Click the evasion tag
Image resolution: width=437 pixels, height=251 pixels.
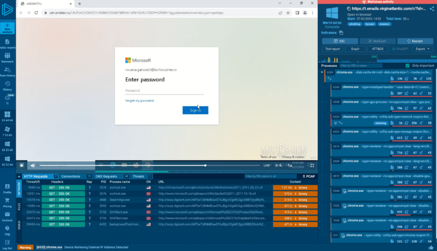pos(384,24)
